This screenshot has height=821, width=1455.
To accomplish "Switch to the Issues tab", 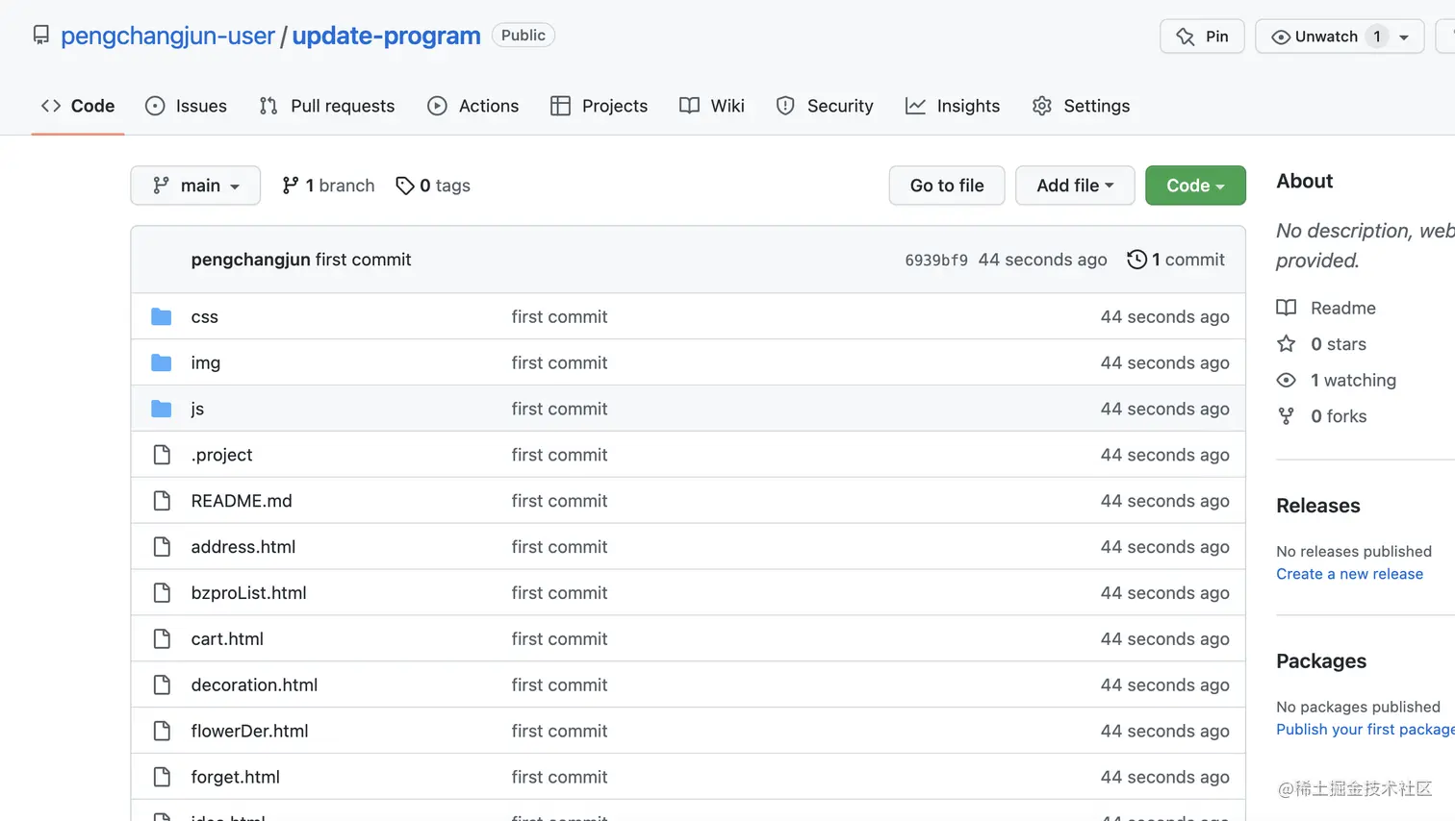I will 186,106.
